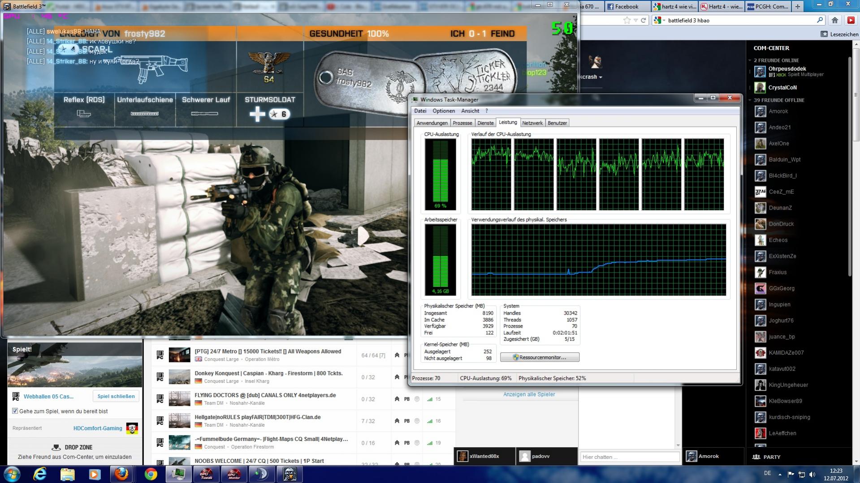This screenshot has width=860, height=483.
Task: Click CrystalCoN's avatar in friends list
Action: [760, 88]
